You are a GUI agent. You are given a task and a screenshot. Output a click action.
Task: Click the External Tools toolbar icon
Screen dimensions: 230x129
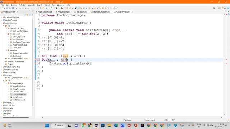pos(62,8)
